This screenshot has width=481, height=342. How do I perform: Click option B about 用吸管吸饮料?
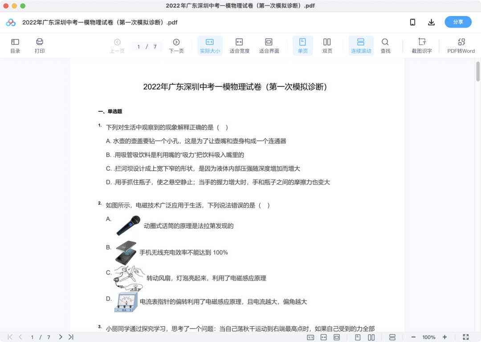pyautogui.click(x=175, y=155)
